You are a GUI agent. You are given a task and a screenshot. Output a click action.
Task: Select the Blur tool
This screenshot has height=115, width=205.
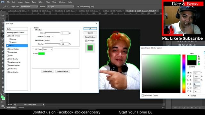pyautogui.click(x=3, y=63)
